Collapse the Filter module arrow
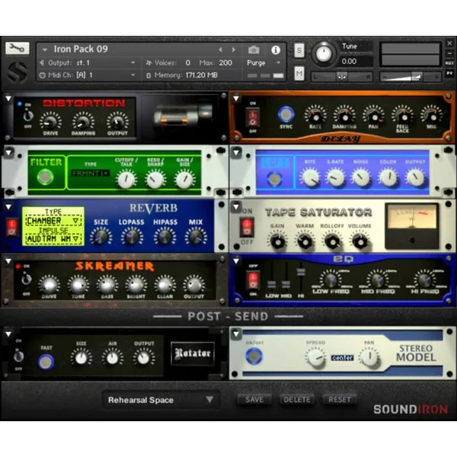The width and height of the screenshot is (457, 457). click(x=8, y=153)
